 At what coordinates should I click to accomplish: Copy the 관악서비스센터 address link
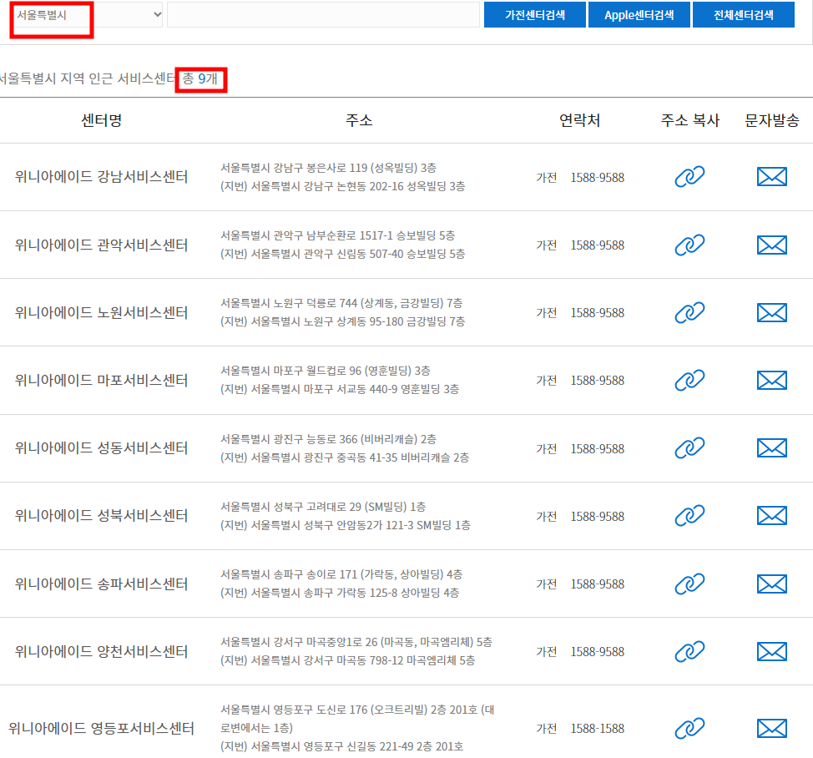pyautogui.click(x=689, y=245)
